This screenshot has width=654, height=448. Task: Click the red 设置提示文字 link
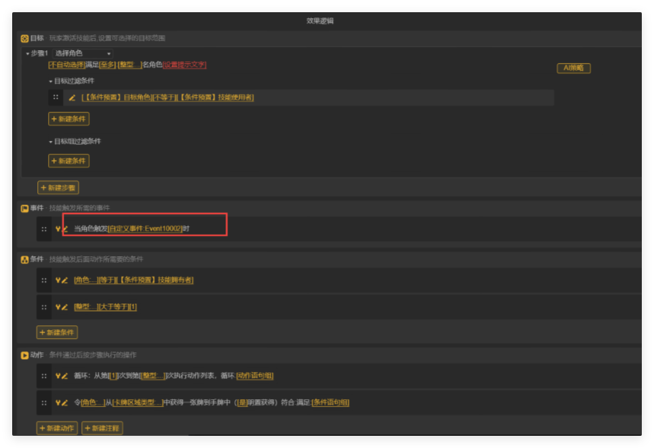(184, 65)
